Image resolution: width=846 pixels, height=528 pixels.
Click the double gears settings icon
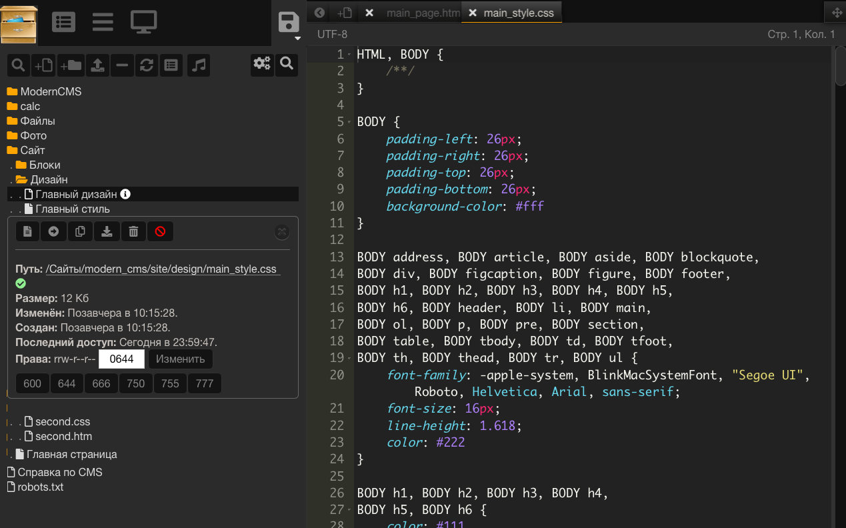[x=262, y=64]
